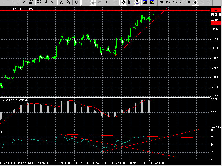
Task: Click the zoom out magnifier
Action: click(115, 2)
